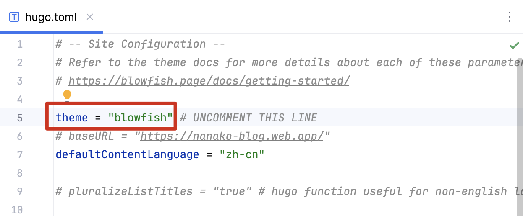Open the nanako-blog.web.app URL
Screen dimensions: 523x216
coord(232,136)
